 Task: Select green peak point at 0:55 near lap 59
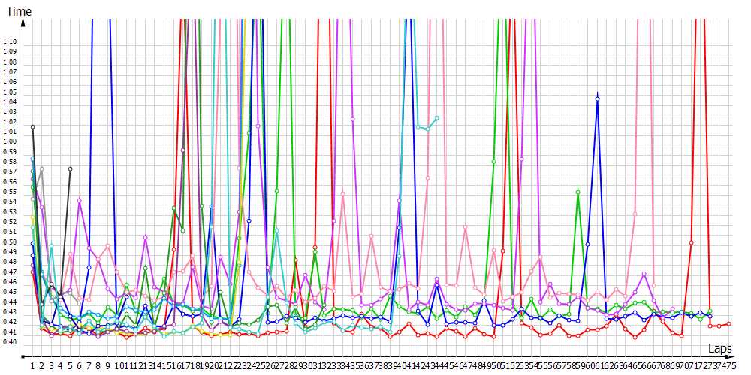(x=578, y=193)
